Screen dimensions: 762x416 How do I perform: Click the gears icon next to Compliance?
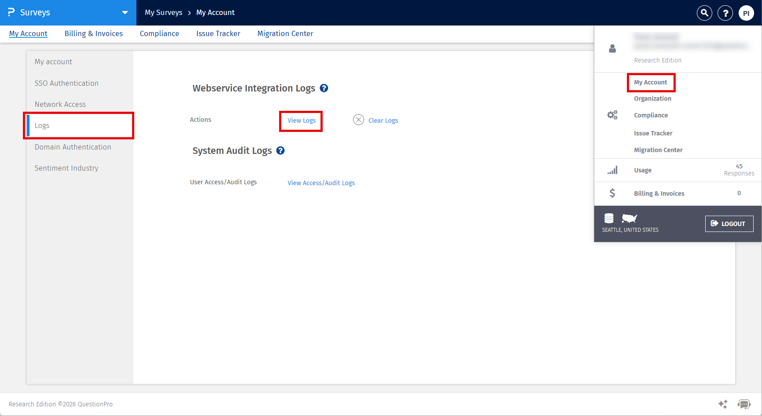point(612,115)
